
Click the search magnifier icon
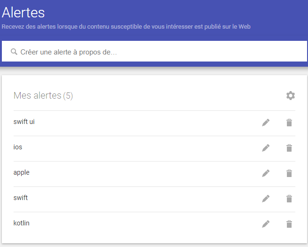coord(14,52)
